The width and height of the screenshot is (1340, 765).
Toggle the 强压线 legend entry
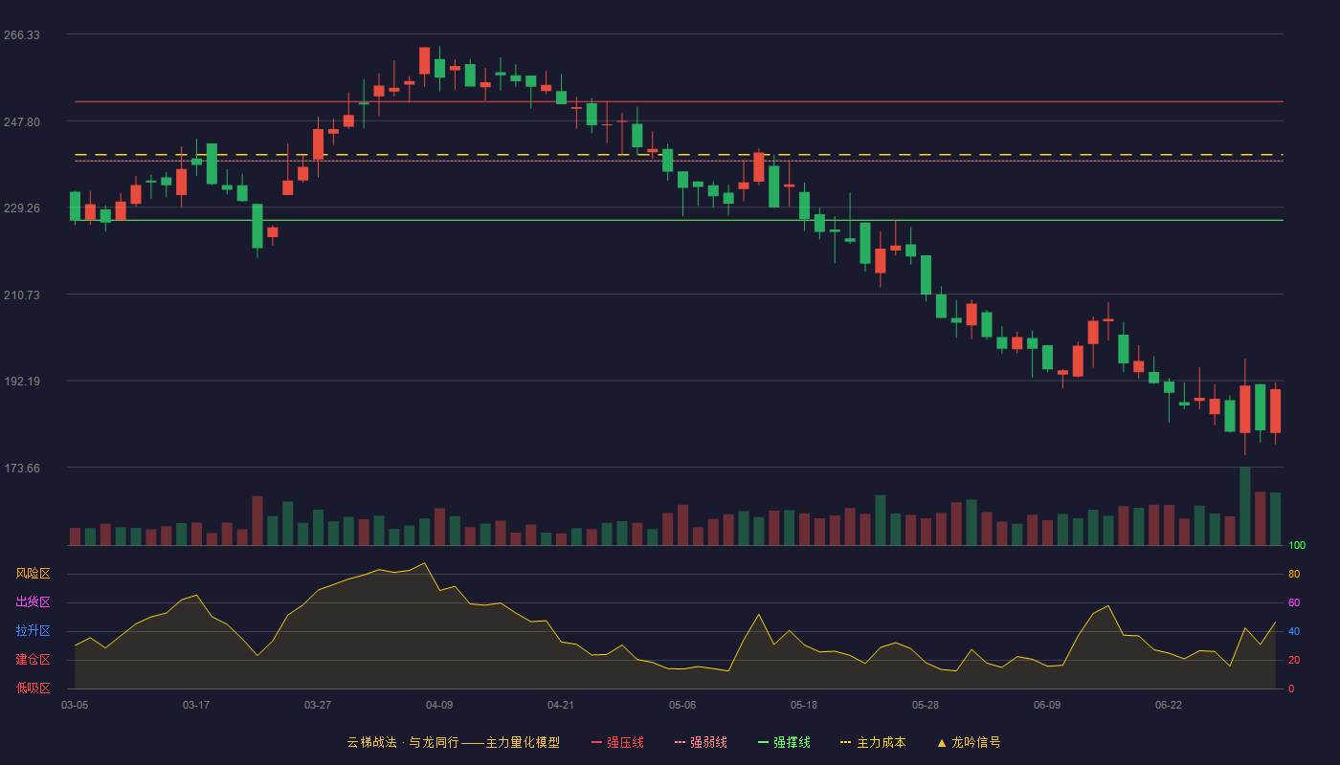617,742
